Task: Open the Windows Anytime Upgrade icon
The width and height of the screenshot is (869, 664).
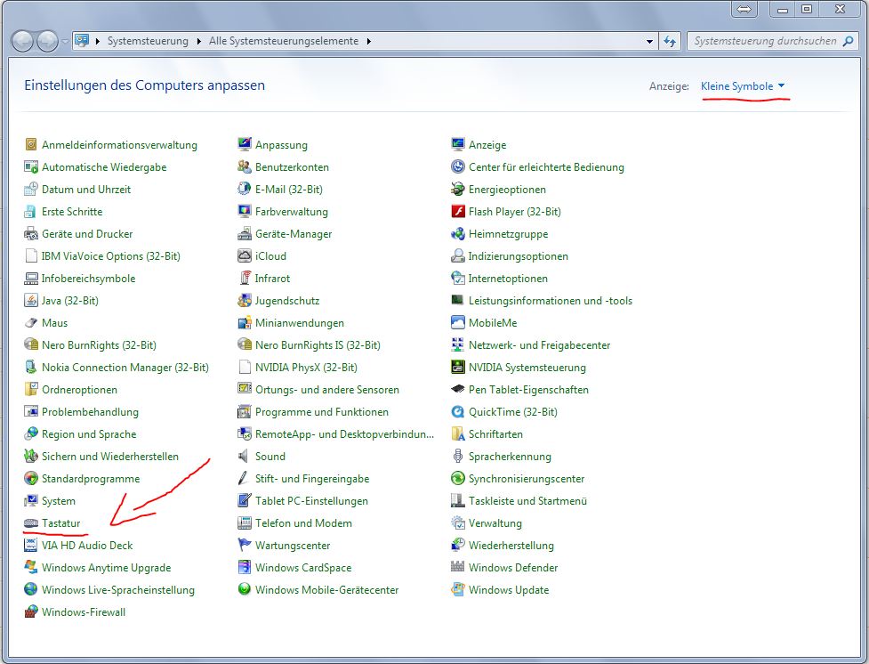Action: point(31,568)
